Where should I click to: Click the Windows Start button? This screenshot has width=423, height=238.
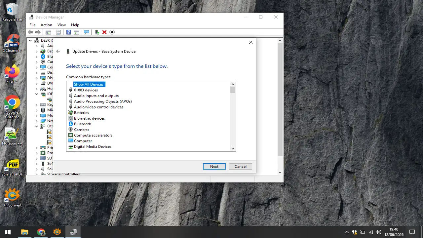click(x=8, y=232)
